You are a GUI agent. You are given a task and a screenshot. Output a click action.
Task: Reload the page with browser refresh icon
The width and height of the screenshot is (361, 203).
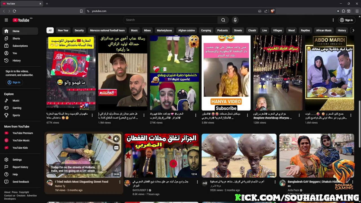14,11
